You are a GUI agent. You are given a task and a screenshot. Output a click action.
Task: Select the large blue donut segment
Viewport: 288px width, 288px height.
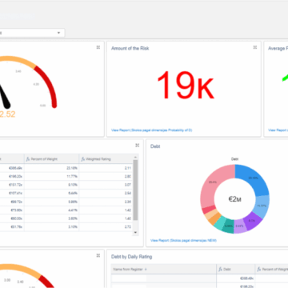(253, 178)
